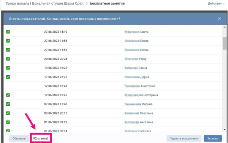228x143 pixels.
Task: Toggle checkbox for 20.06.2023 20:24 row
Action: tap(8, 59)
